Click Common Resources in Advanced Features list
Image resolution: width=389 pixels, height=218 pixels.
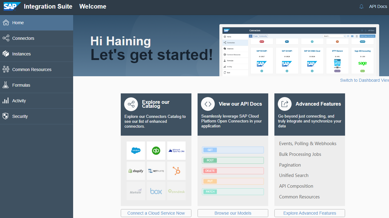[x=299, y=197]
